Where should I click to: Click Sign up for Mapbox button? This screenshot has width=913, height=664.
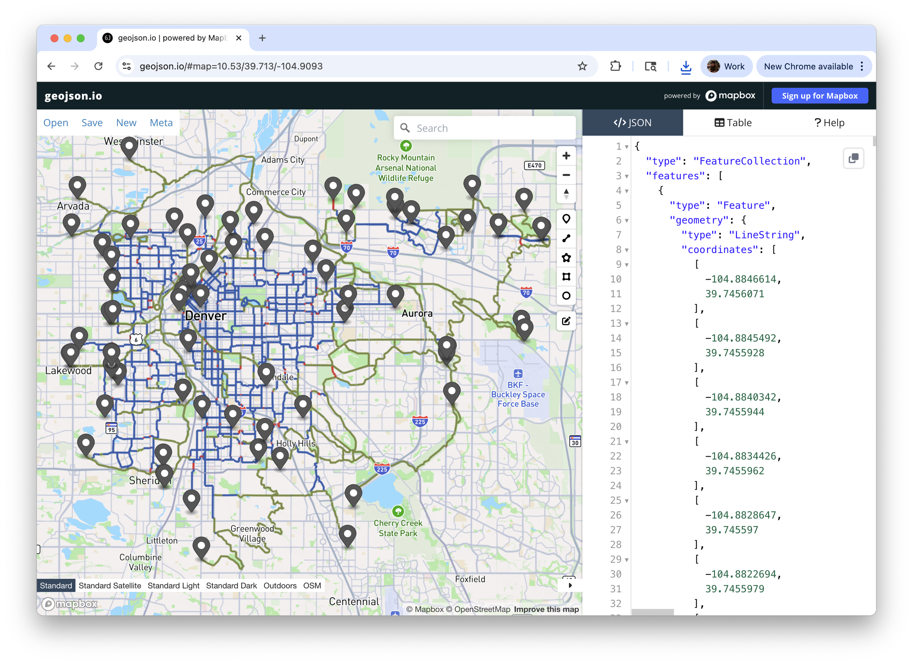point(819,96)
